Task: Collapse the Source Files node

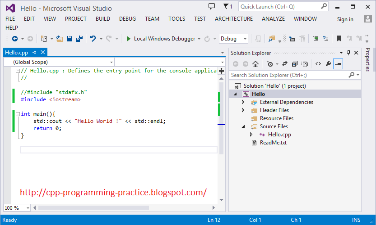Action: [x=243, y=126]
